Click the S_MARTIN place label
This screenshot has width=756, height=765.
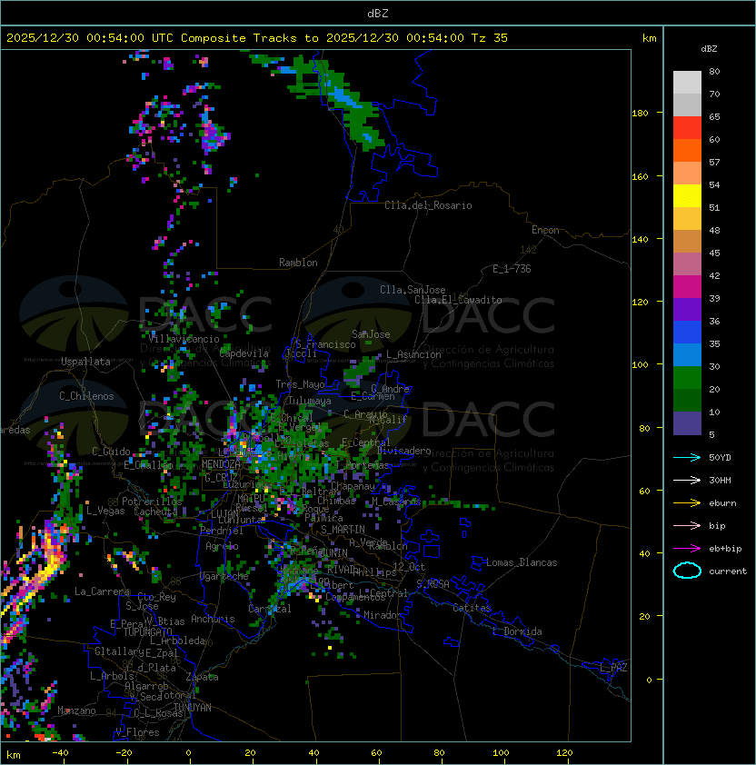pyautogui.click(x=343, y=530)
